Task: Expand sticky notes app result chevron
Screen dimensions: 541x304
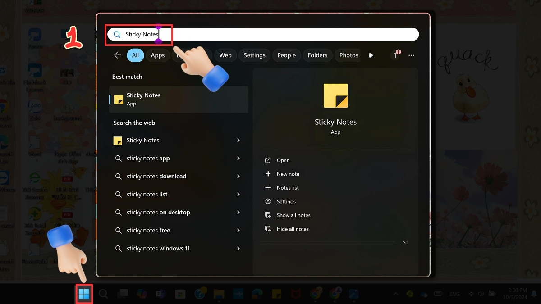Action: click(238, 159)
